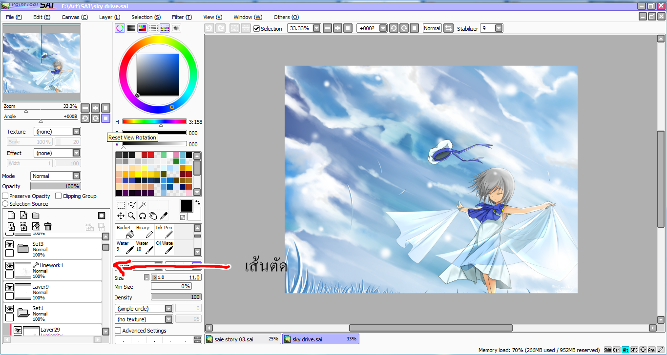The width and height of the screenshot is (667, 355).
Task: Toggle the HSV slider panel
Action: [142, 28]
